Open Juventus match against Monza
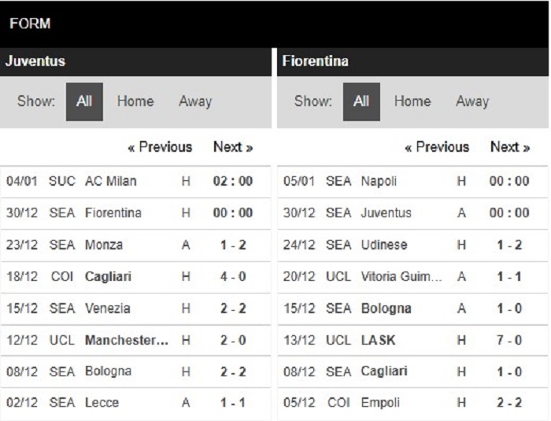 pos(135,245)
